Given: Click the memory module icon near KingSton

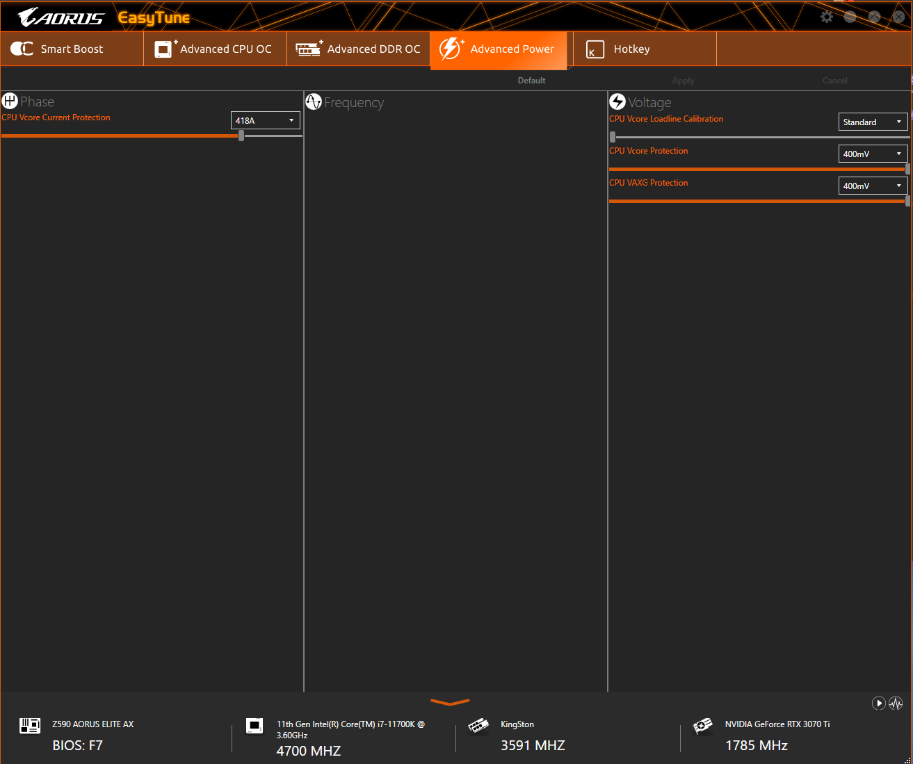Looking at the screenshot, I should (478, 726).
